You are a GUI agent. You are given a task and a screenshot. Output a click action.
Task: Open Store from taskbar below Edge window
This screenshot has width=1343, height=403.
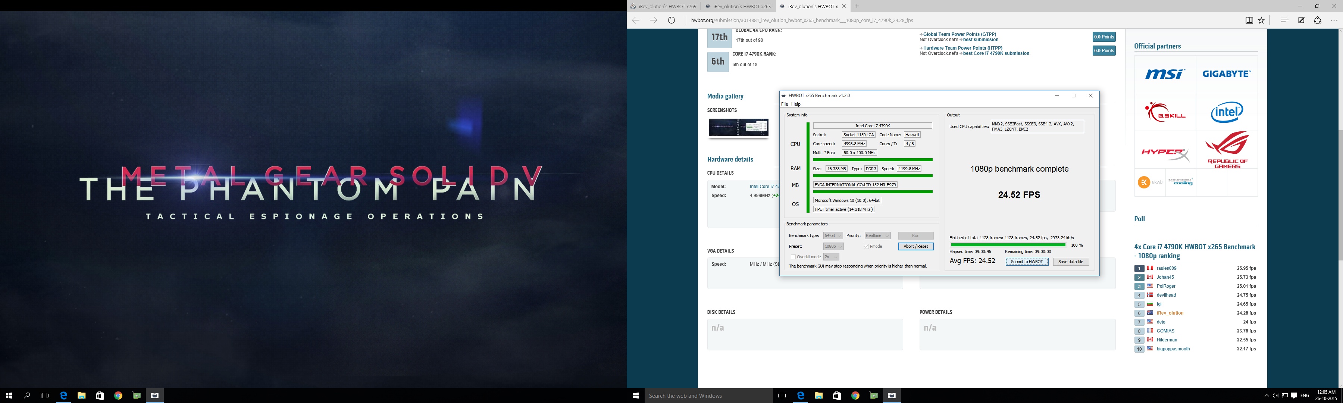837,396
